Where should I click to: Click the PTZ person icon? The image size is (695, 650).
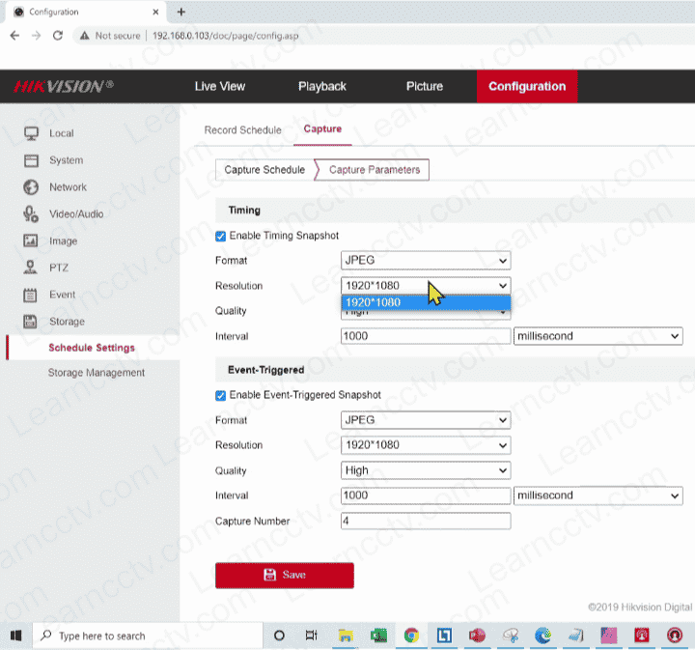point(31,268)
